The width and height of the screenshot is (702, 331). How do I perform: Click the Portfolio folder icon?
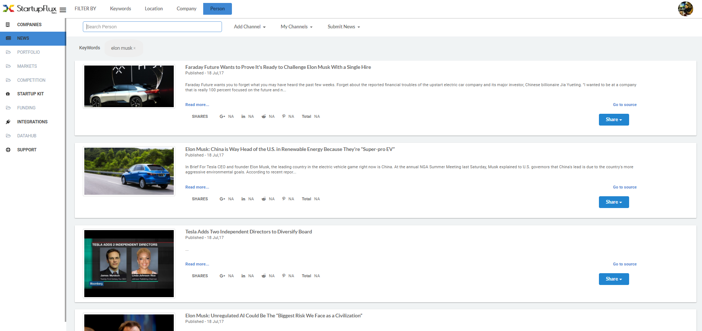click(8, 52)
